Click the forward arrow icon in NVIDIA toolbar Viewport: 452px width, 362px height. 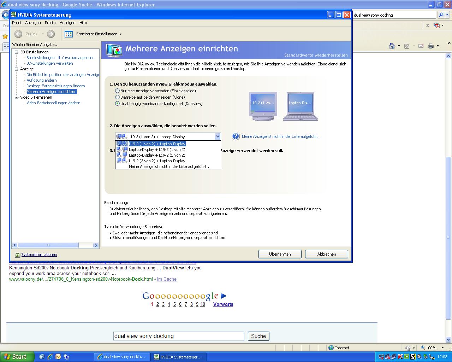tap(51, 34)
